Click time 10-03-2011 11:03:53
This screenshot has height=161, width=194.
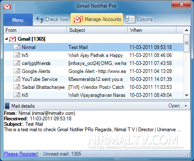150,87
